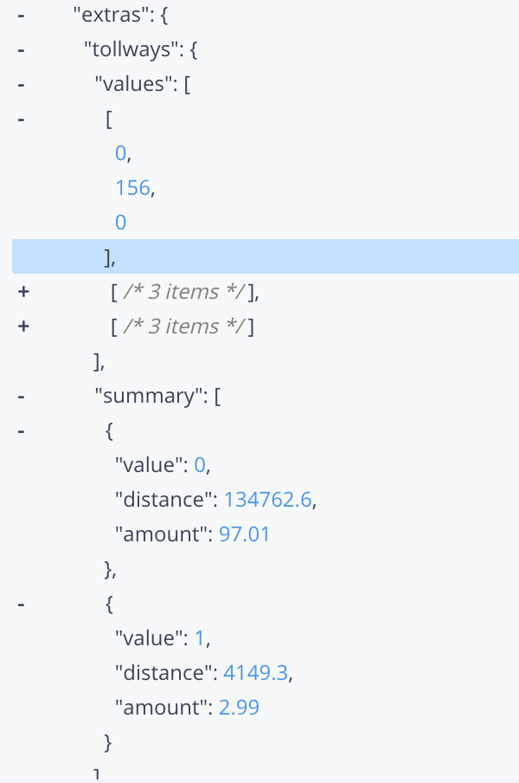
Task: Collapse the first summary object
Action: pos(21,430)
